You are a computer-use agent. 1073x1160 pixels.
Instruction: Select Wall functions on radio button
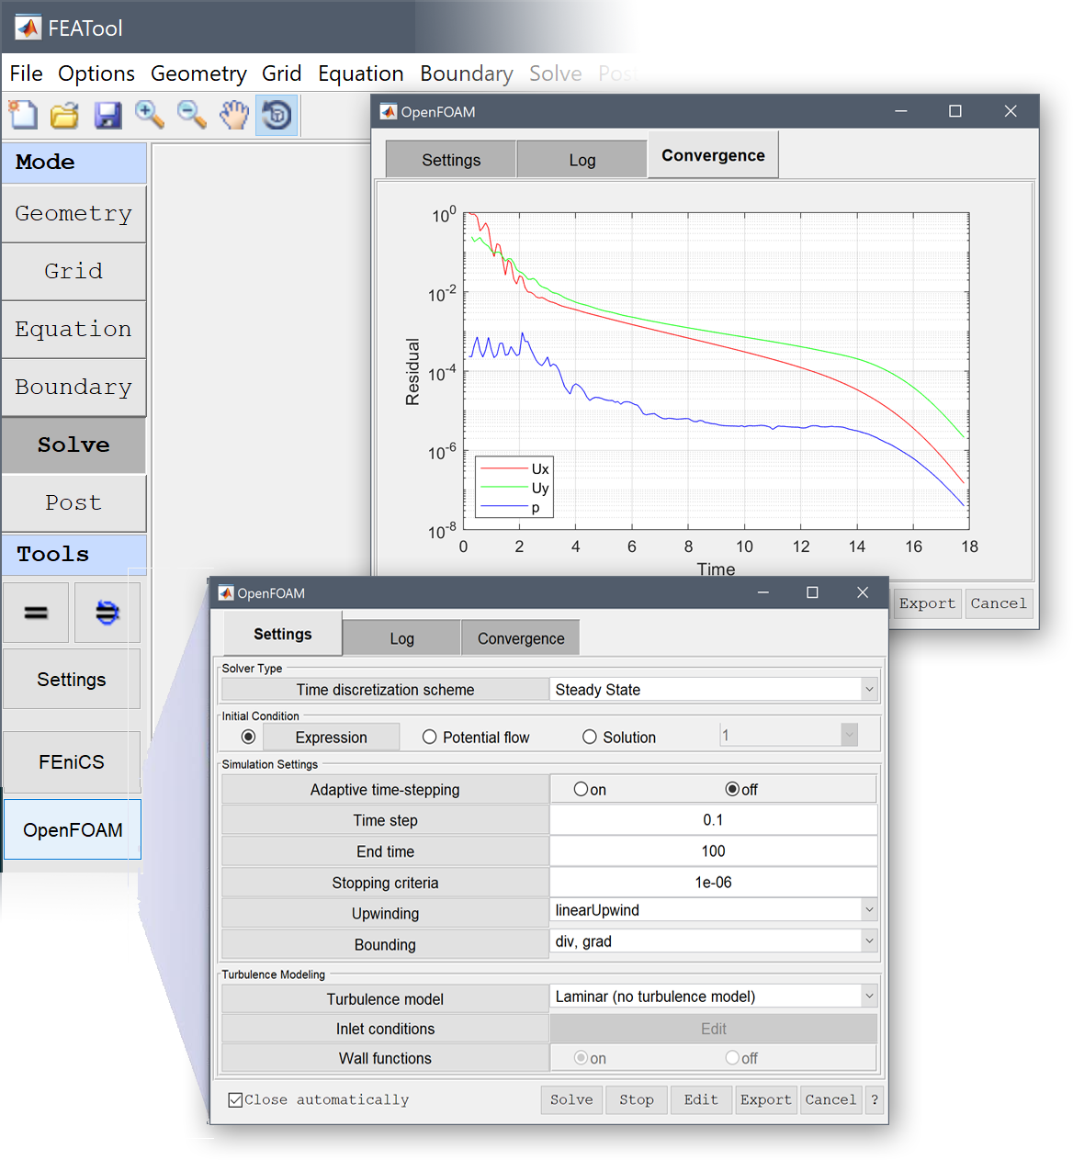pos(581,1058)
